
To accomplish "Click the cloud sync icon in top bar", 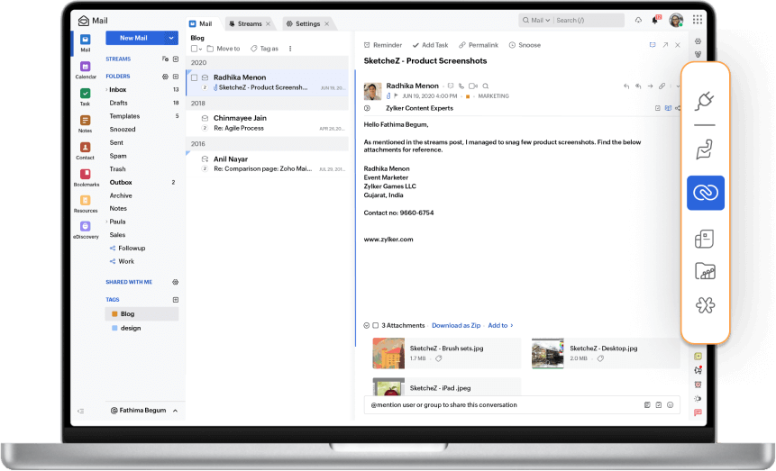I will (x=638, y=21).
